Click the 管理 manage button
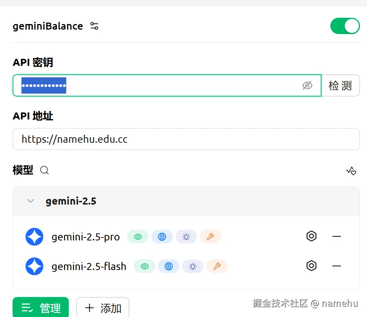 (41, 307)
